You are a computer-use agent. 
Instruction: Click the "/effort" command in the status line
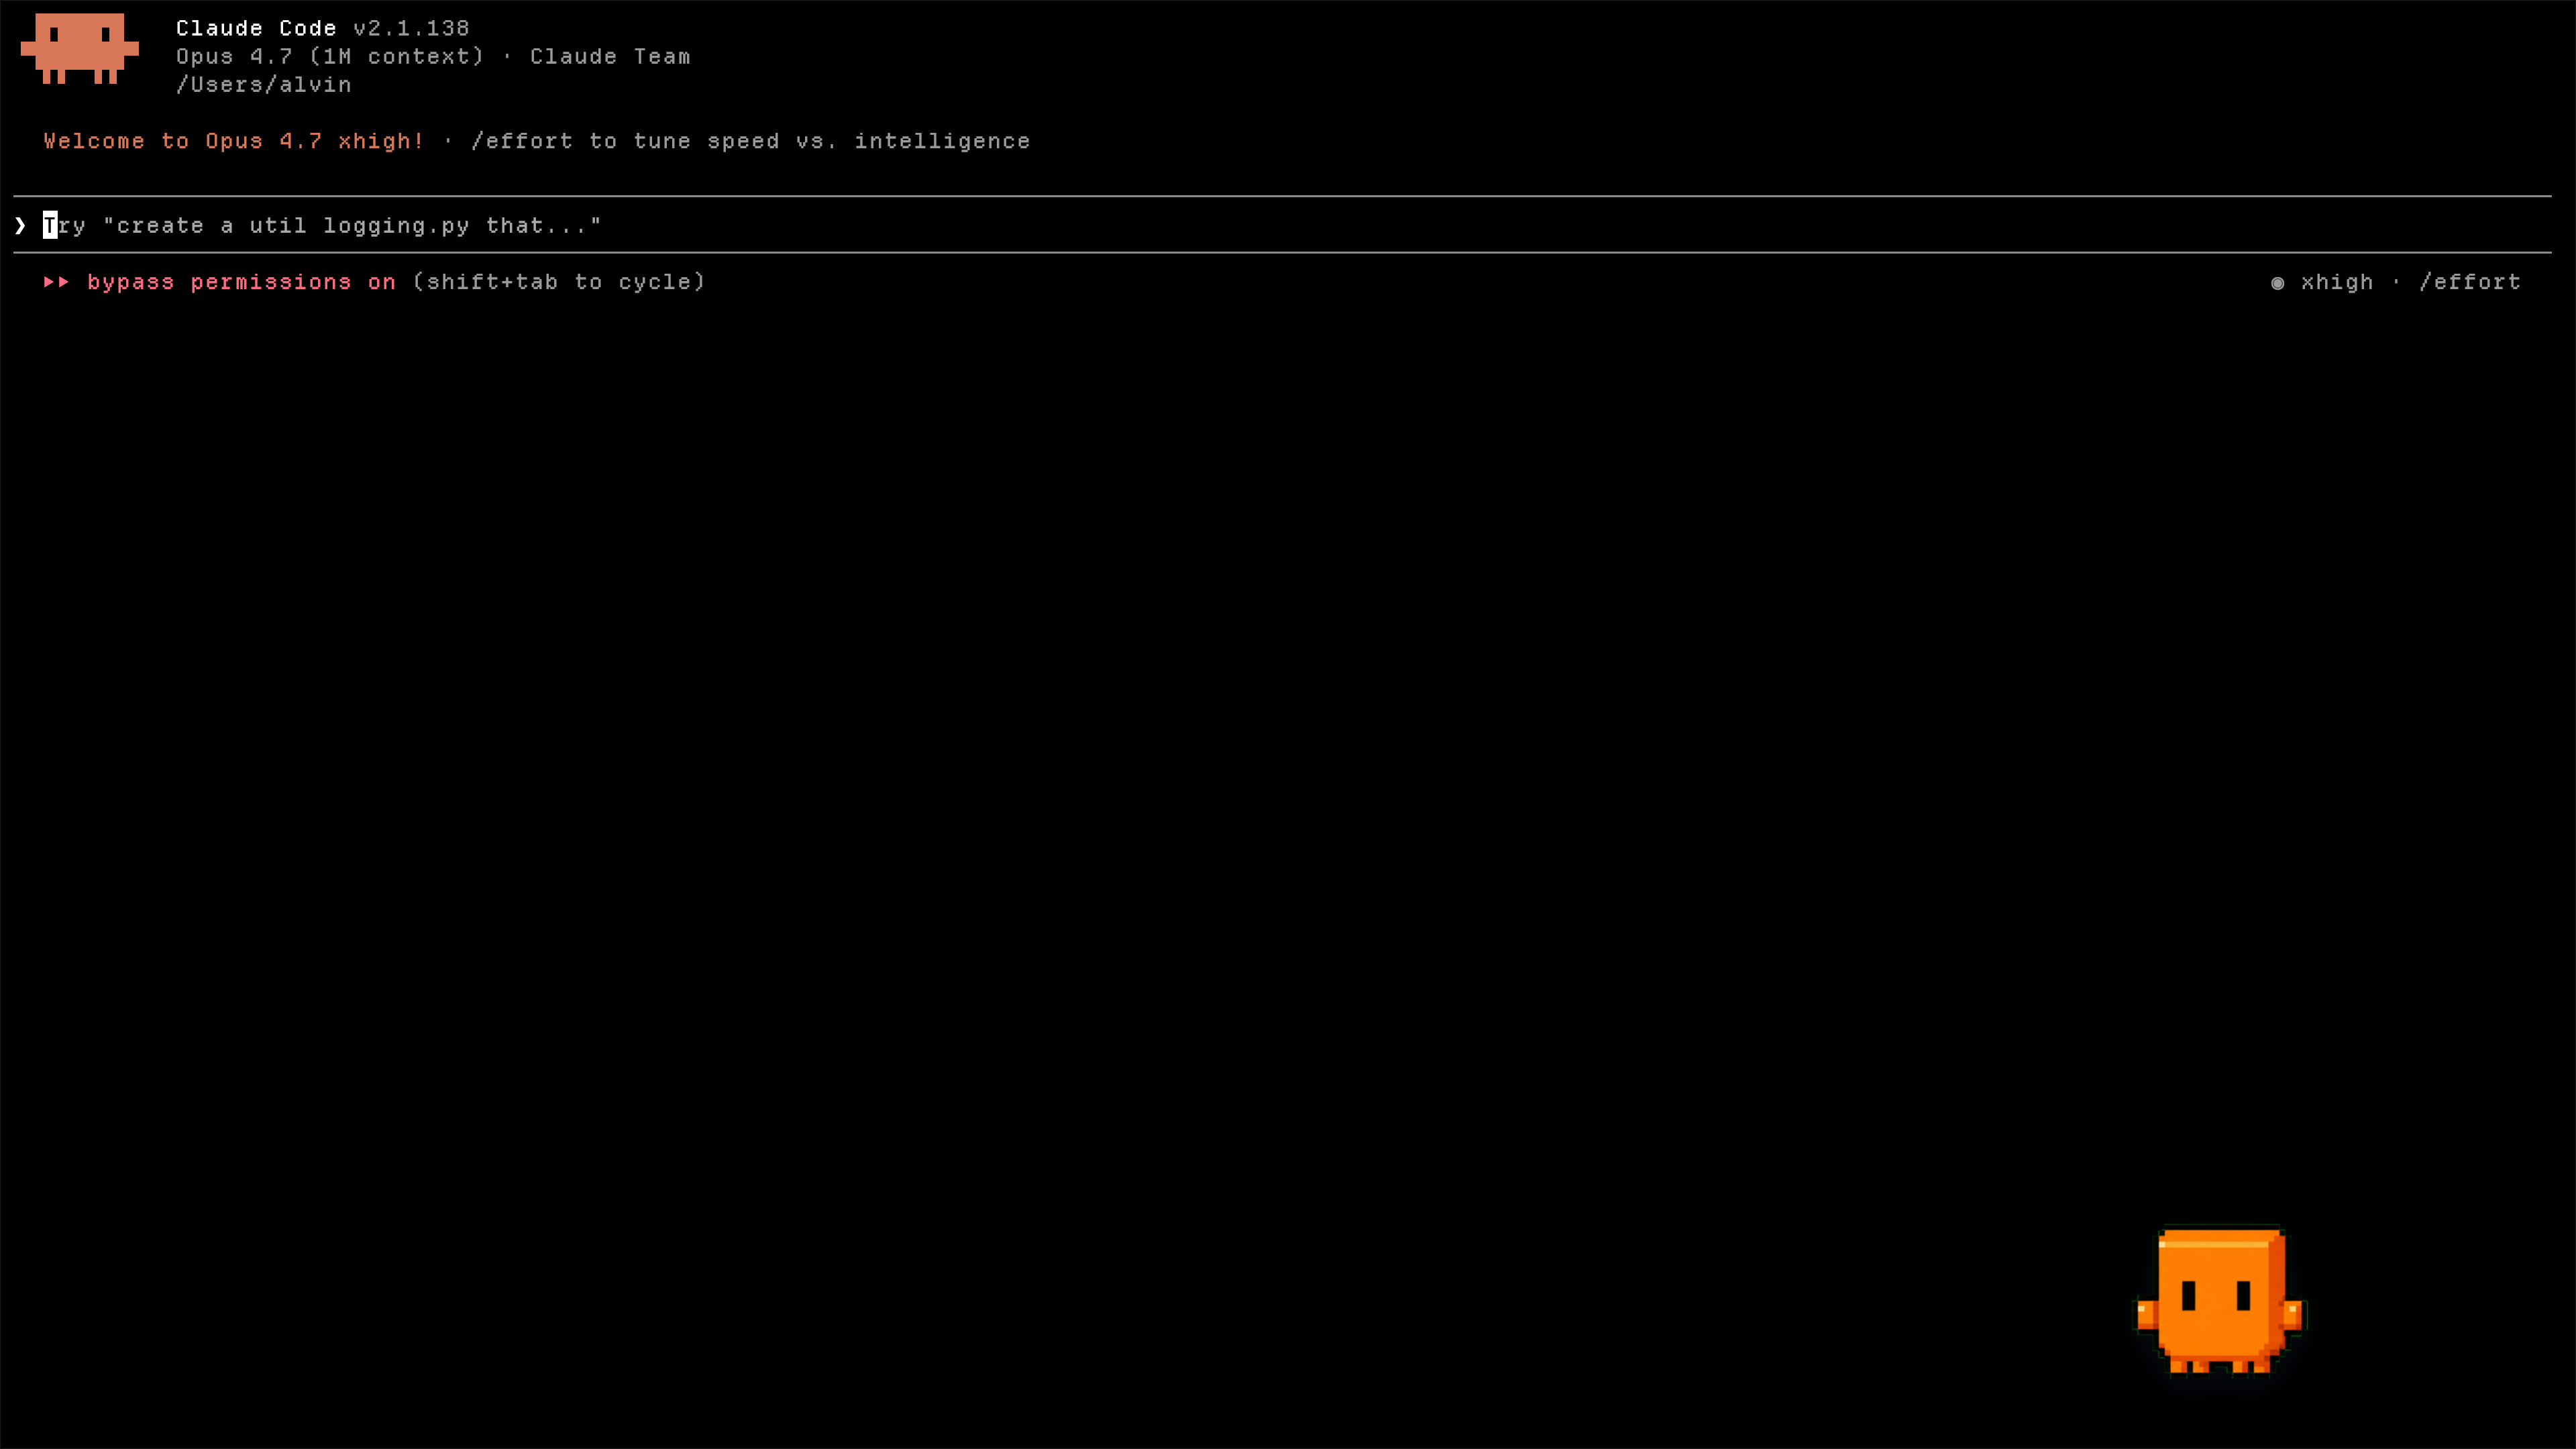(x=2470, y=282)
